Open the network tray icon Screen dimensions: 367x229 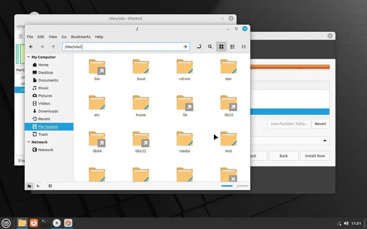(339, 223)
